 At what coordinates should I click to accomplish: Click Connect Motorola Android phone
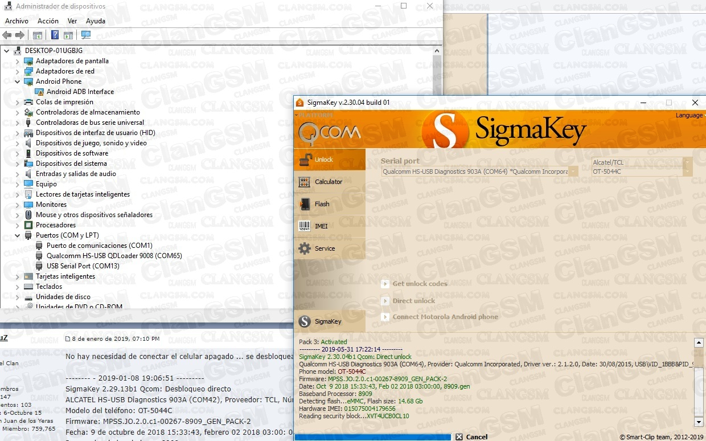tap(440, 317)
